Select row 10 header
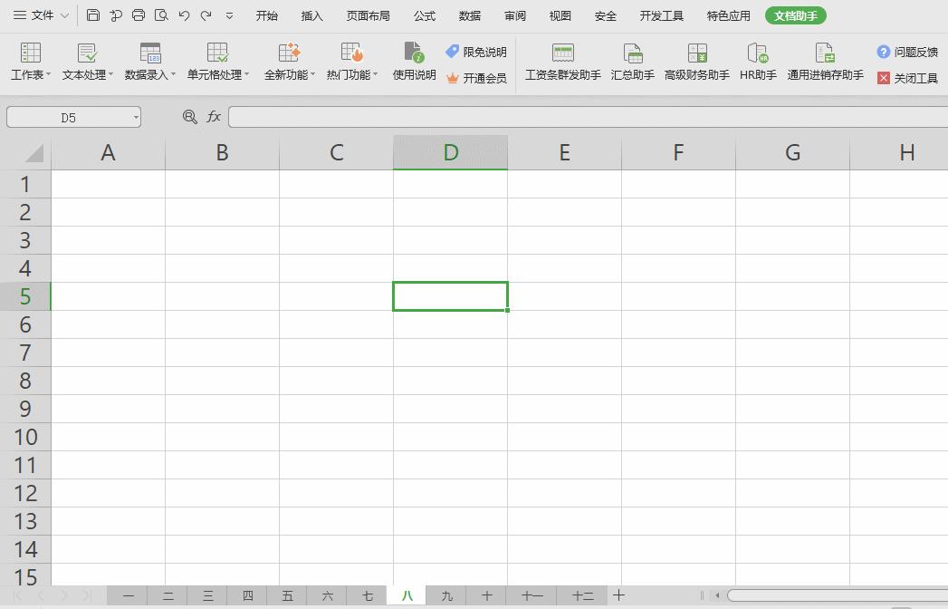This screenshot has height=609, width=948. [25, 437]
